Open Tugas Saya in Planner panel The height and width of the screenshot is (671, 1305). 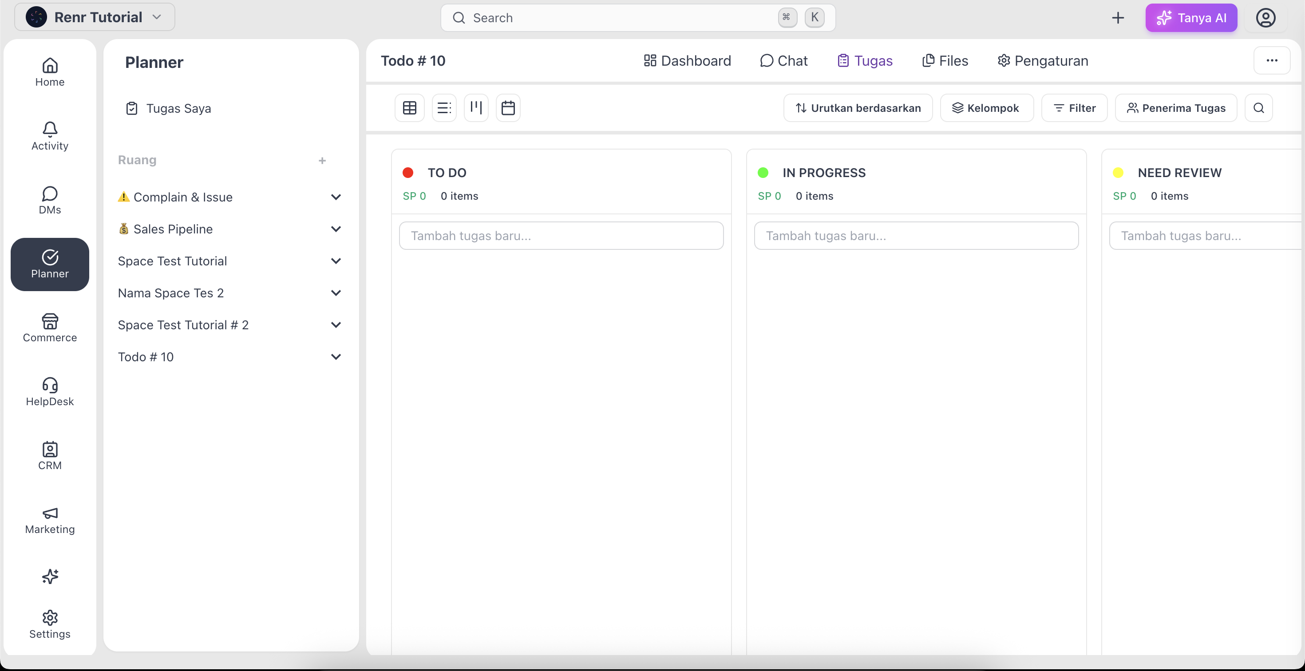tap(169, 108)
